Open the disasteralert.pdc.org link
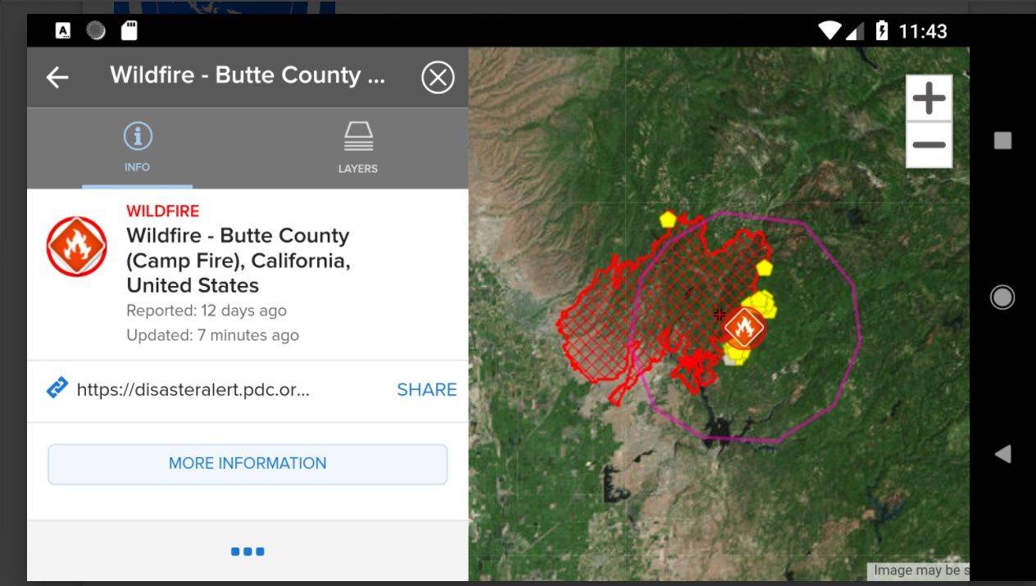 [193, 389]
